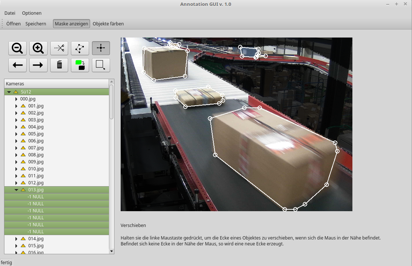Click the Öffnen toolbar button
The width and height of the screenshot is (412, 266).
[14, 24]
